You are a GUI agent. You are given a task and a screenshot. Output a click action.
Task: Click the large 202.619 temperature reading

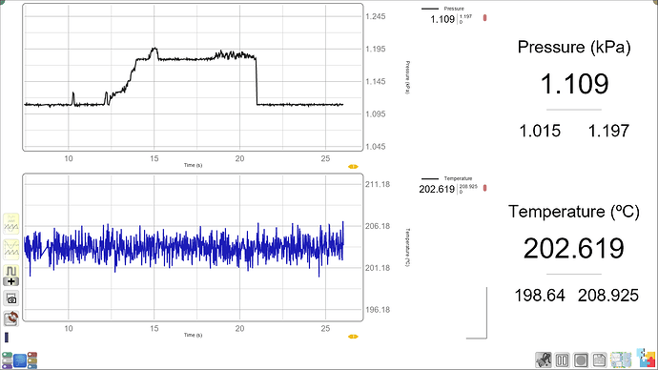coord(574,248)
